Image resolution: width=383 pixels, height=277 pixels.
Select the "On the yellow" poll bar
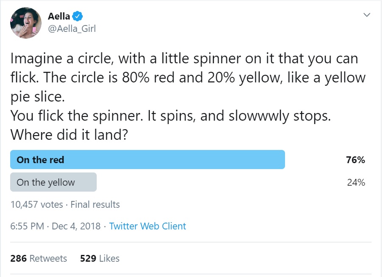[x=53, y=182]
